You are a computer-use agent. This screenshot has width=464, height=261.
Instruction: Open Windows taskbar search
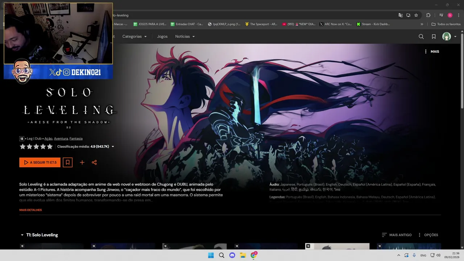pyautogui.click(x=221, y=255)
